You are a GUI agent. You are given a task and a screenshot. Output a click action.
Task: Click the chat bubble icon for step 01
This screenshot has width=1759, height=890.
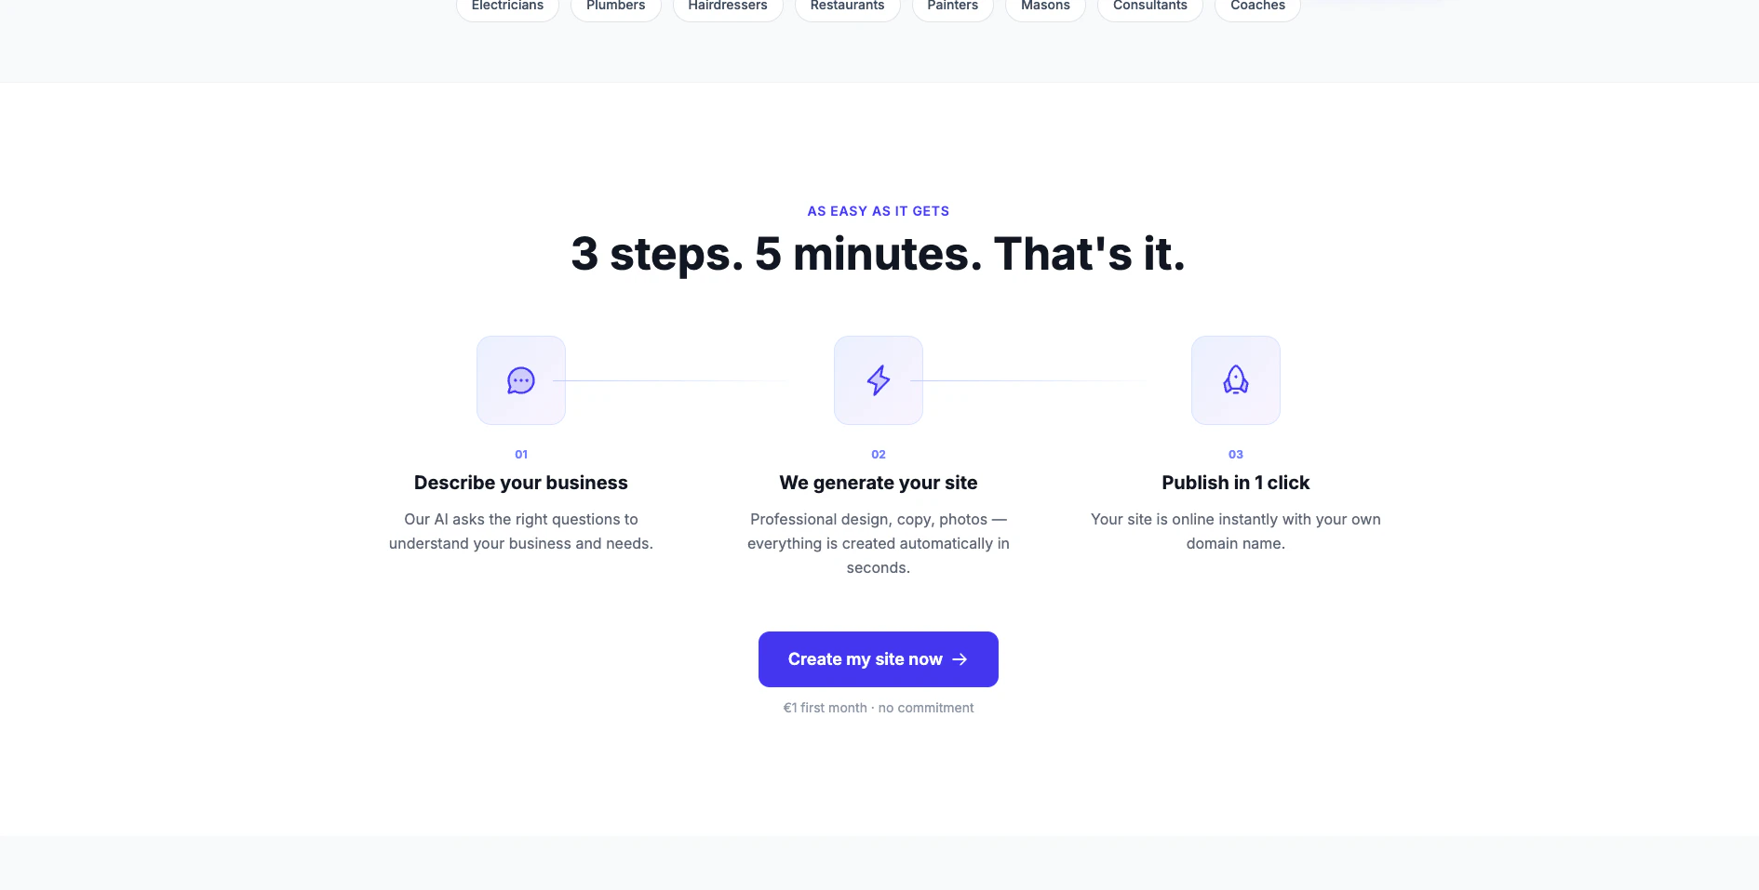coord(521,380)
